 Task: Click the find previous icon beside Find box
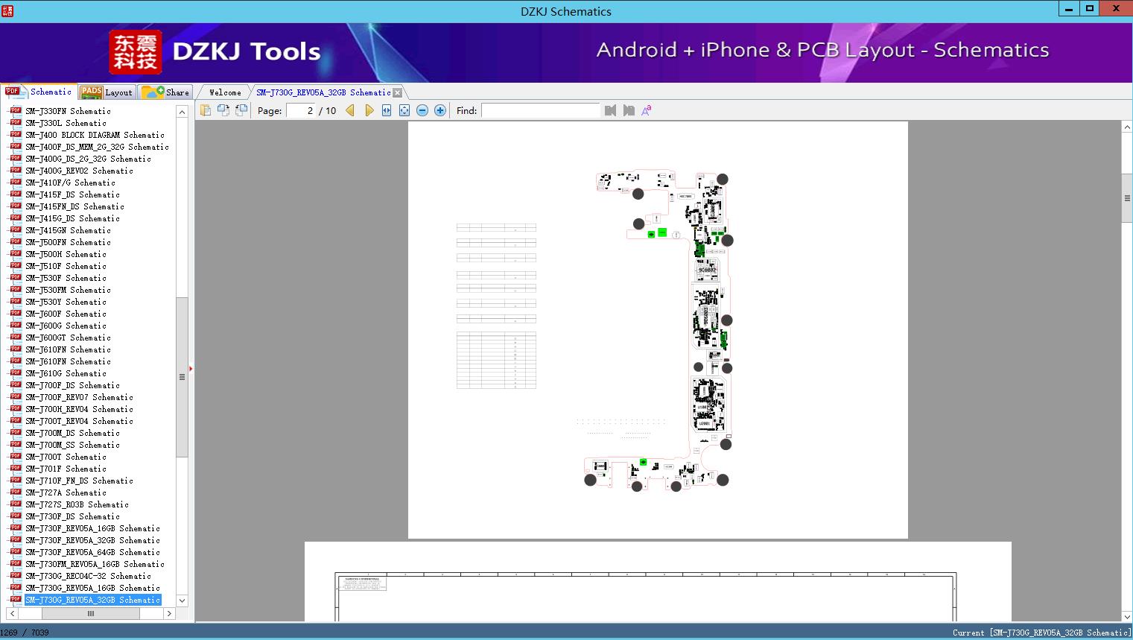pos(611,110)
